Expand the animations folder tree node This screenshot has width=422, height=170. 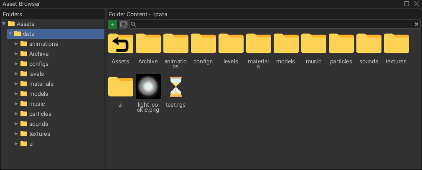[x=16, y=44]
